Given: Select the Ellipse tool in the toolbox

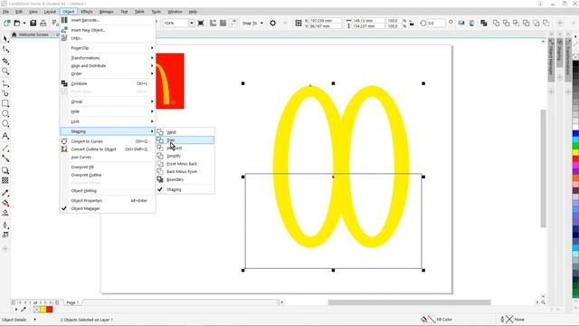Looking at the screenshot, I should coord(5,113).
